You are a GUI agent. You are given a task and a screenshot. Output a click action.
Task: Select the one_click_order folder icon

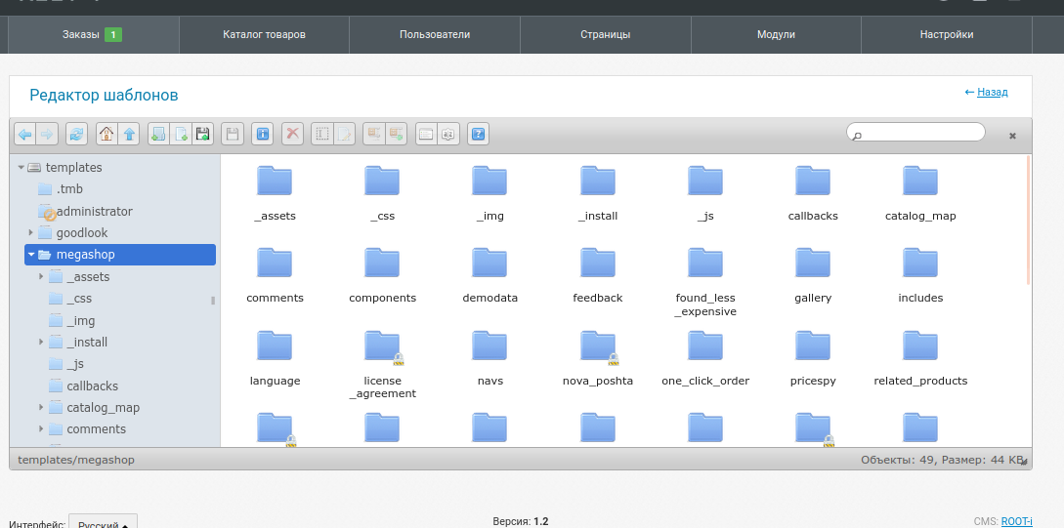705,347
